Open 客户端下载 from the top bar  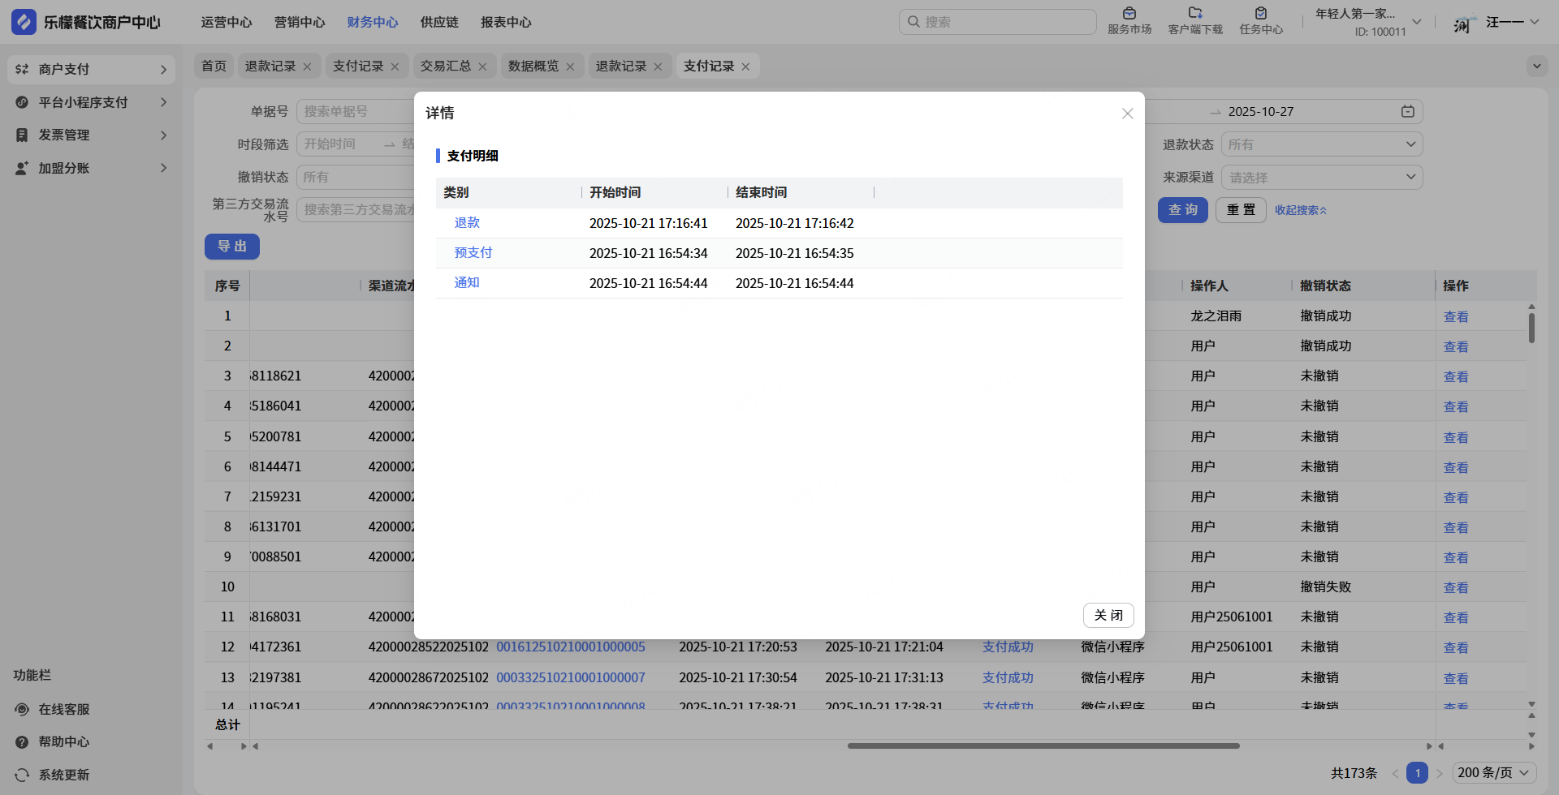click(x=1194, y=14)
